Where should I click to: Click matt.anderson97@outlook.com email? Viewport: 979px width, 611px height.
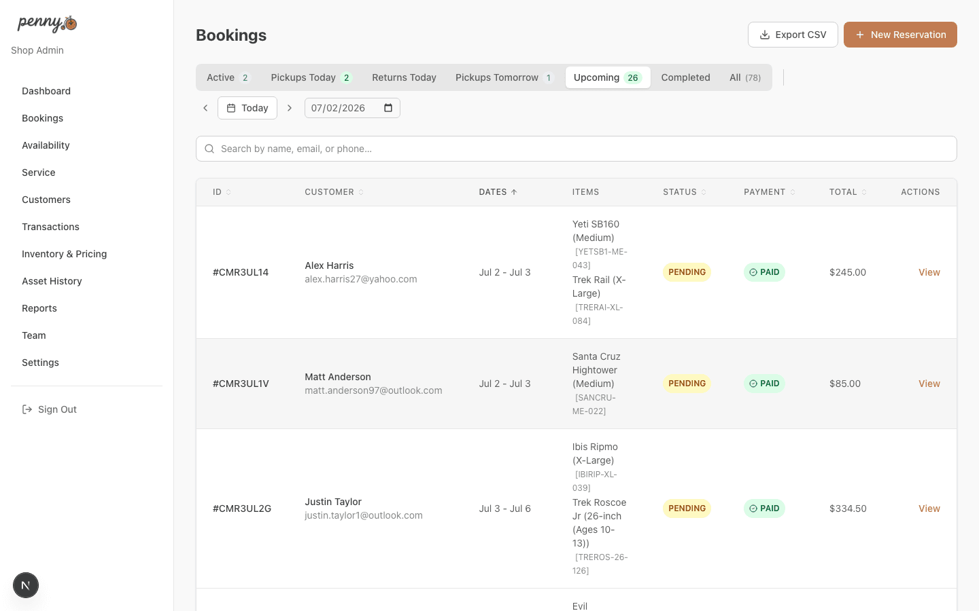pyautogui.click(x=373, y=390)
